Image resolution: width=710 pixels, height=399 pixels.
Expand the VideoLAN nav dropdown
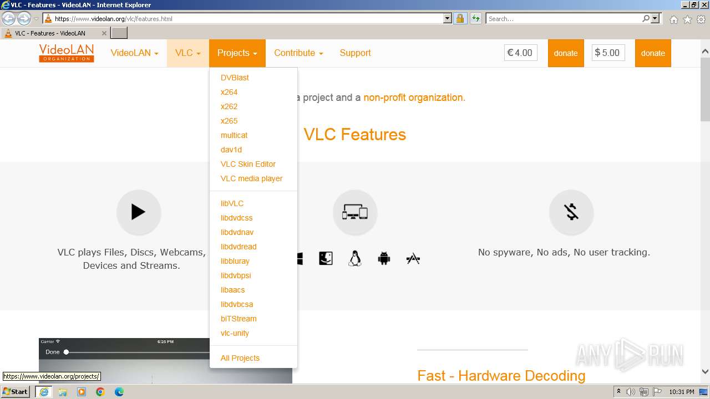[134, 53]
